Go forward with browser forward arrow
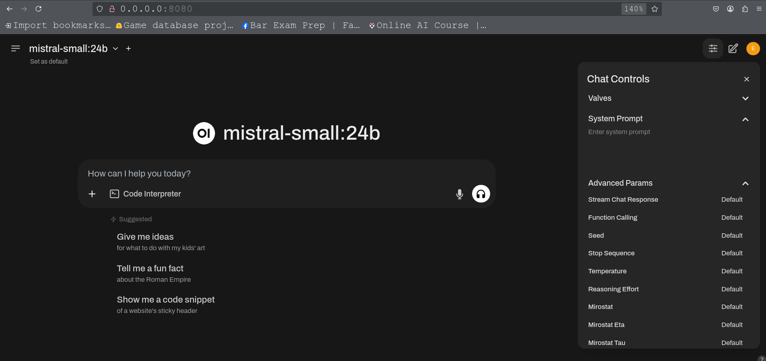The image size is (766, 361). pyautogui.click(x=24, y=9)
